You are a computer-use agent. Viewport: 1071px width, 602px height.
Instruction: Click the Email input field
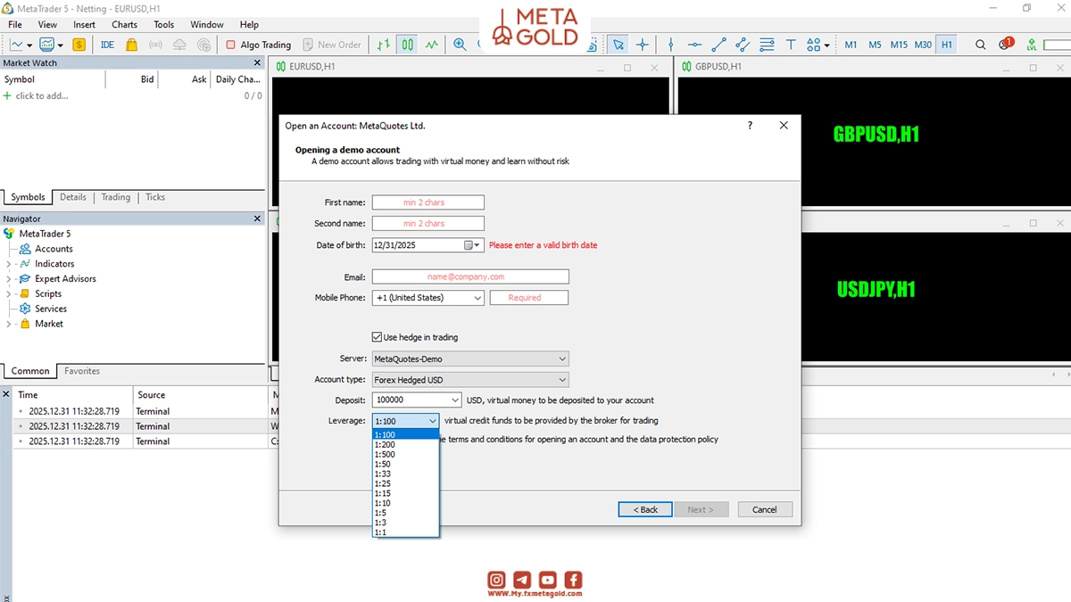coord(470,276)
